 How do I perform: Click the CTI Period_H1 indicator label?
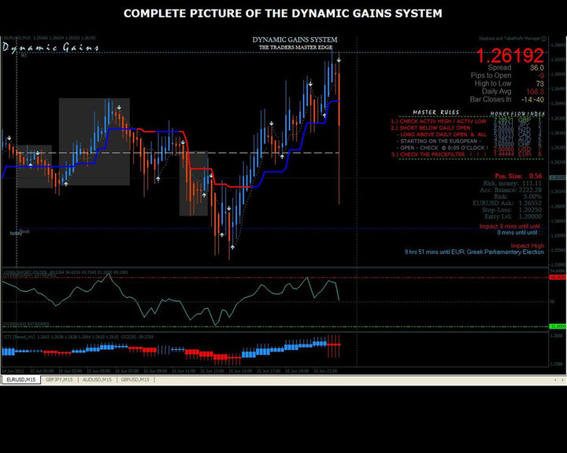(79, 337)
